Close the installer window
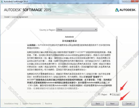Image resolution: width=139 pixels, height=108 pixels. [x=135, y=1]
